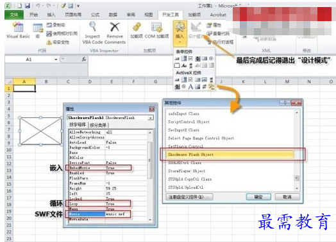This screenshot has height=242, width=336.
Task: Open control Properties (属性) in ribbon
Action: click(x=214, y=25)
